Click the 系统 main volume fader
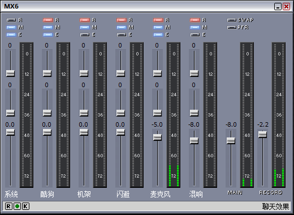 (10, 132)
